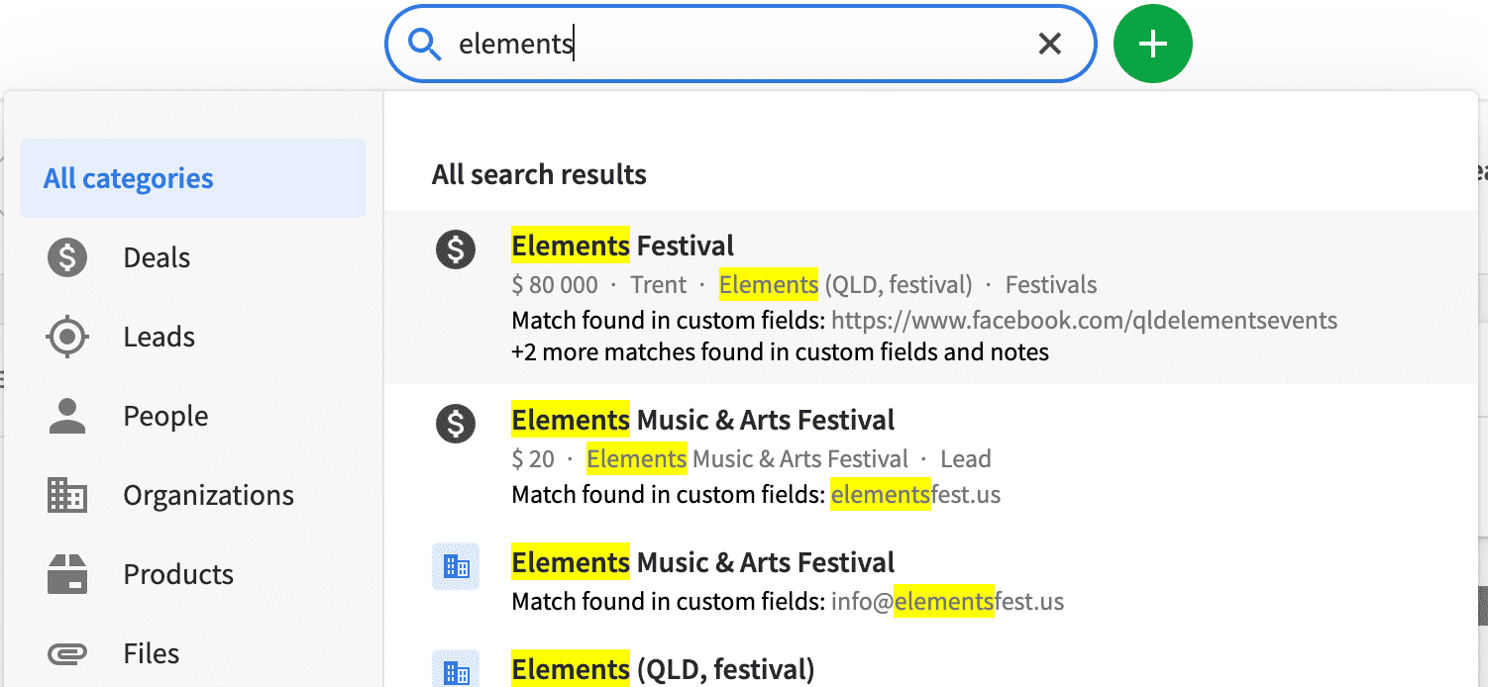Select the Files paperclip icon
Image resolution: width=1488 pixels, height=687 pixels.
tap(67, 653)
